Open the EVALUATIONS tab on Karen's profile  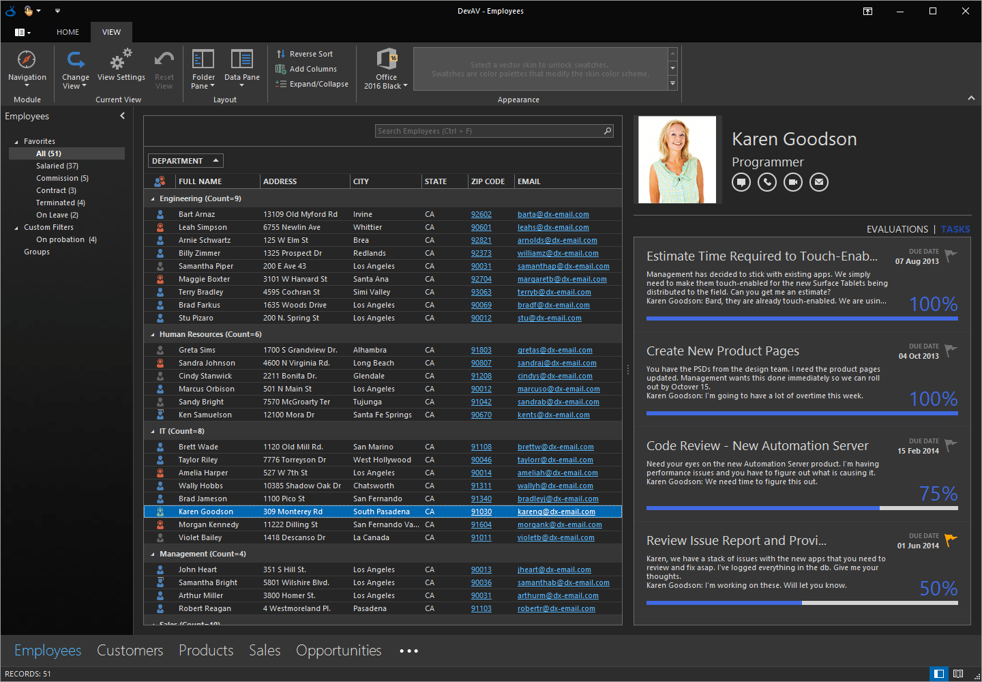(x=897, y=229)
